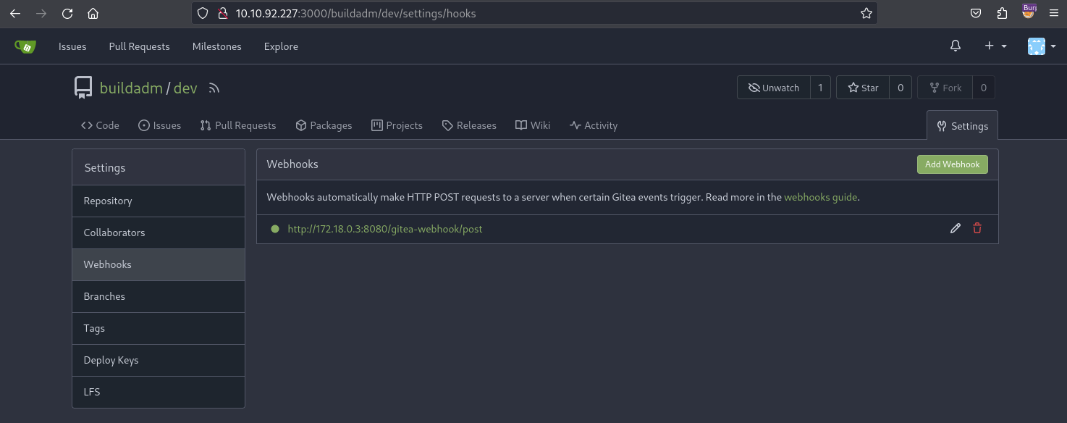The width and height of the screenshot is (1067, 423).
Task: Show site security info shield icon
Action: (x=203, y=13)
